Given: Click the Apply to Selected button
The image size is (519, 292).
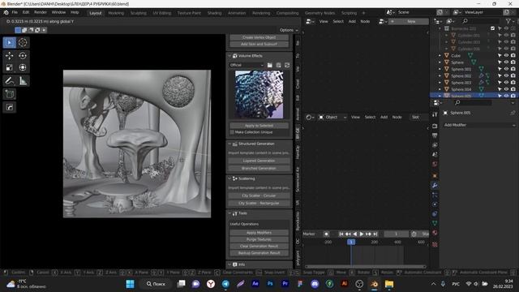Looking at the screenshot, I should (259, 126).
